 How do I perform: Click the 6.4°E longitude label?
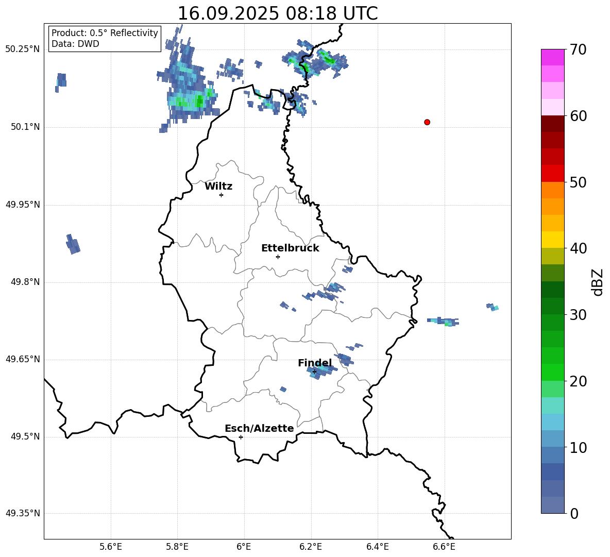[x=377, y=547]
